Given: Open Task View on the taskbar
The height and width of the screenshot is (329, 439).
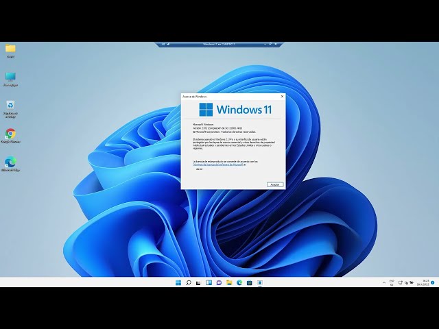Looking at the screenshot, I should pyautogui.click(x=198, y=282).
